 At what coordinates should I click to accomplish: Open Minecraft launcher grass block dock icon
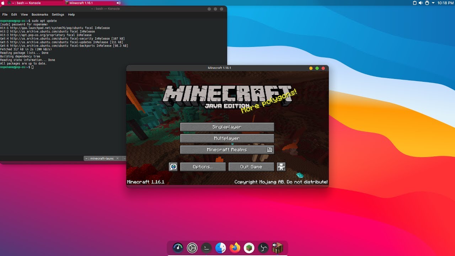249,247
